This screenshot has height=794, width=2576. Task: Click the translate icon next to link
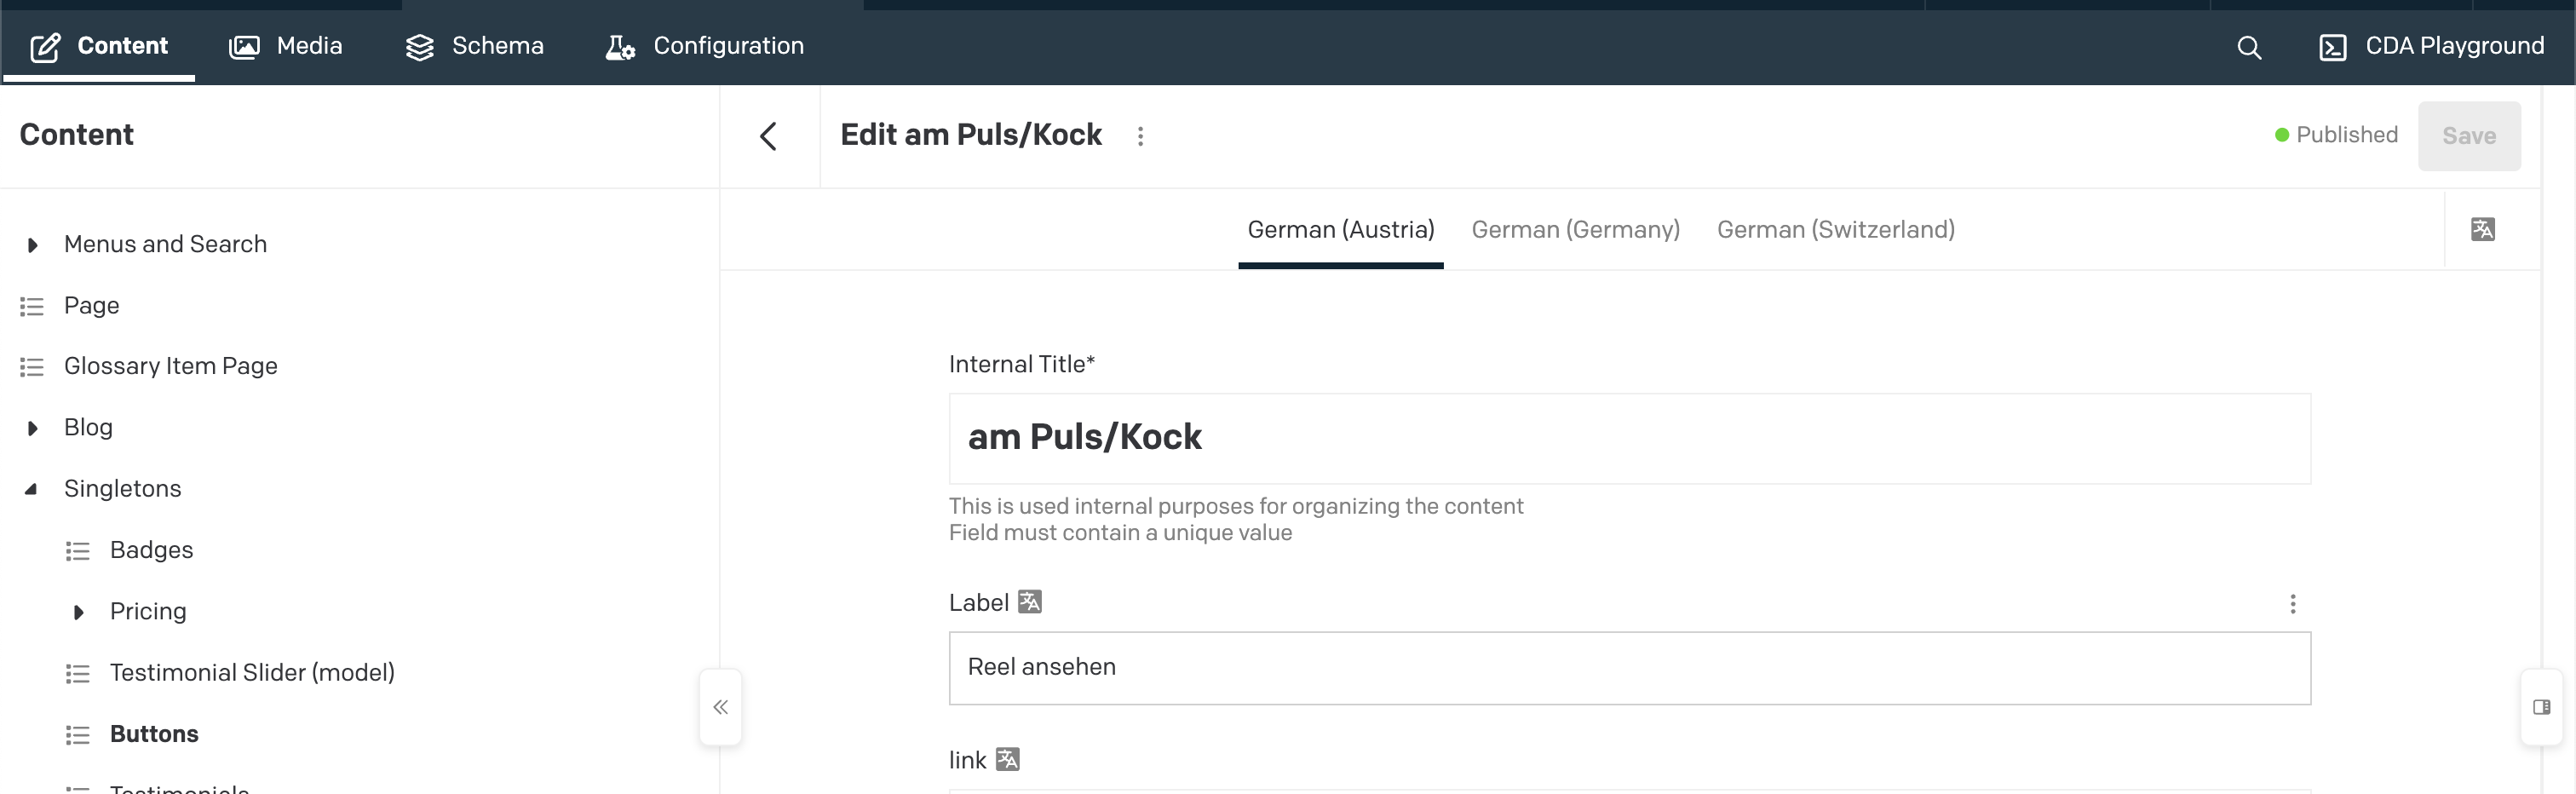pos(1007,759)
